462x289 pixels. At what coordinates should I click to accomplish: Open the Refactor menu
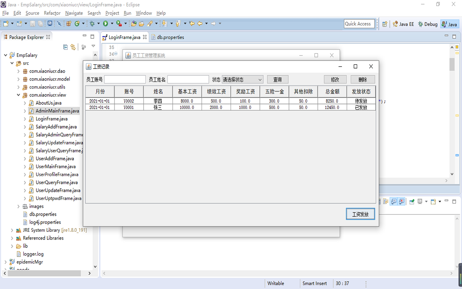click(52, 13)
